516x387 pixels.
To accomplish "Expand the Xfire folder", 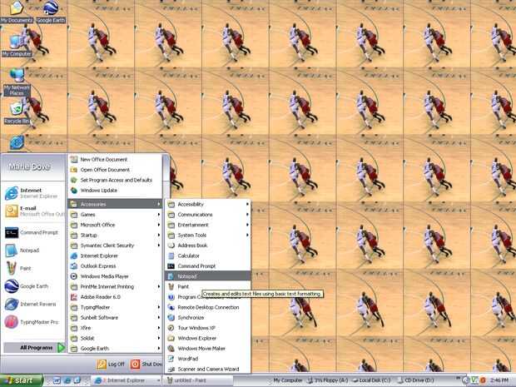I will [x=115, y=328].
